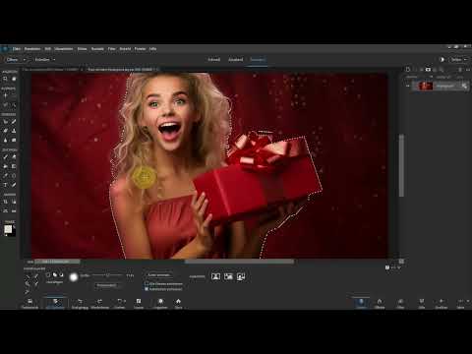This screenshot has height=354, width=472.
Task: Click the brush Größe slider
Action: tap(107, 275)
